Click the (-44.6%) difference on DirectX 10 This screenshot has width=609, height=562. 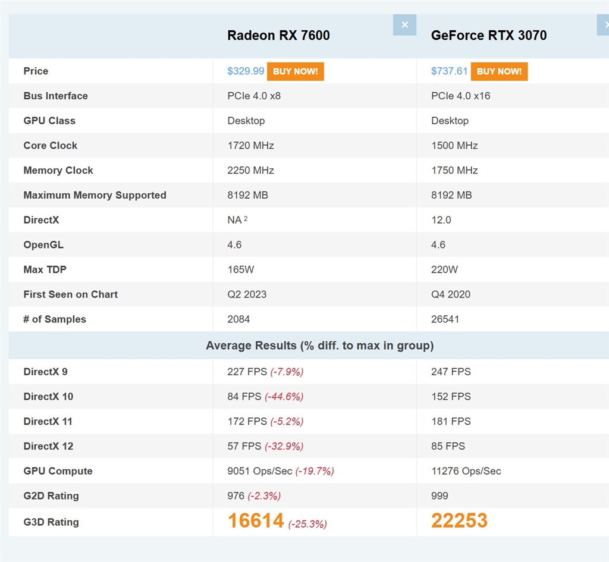(284, 397)
